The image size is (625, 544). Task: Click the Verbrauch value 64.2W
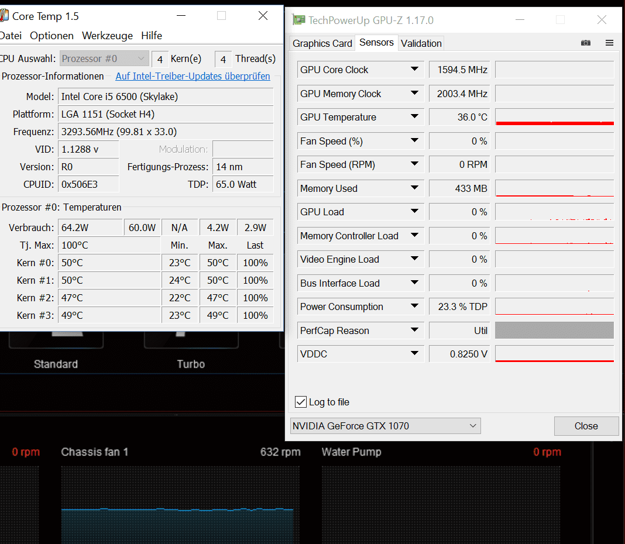pyautogui.click(x=90, y=228)
